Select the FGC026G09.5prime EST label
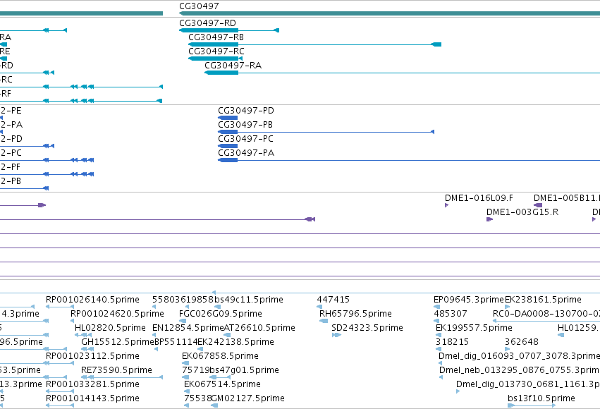Screen dimensions: 600x409 click(221, 314)
